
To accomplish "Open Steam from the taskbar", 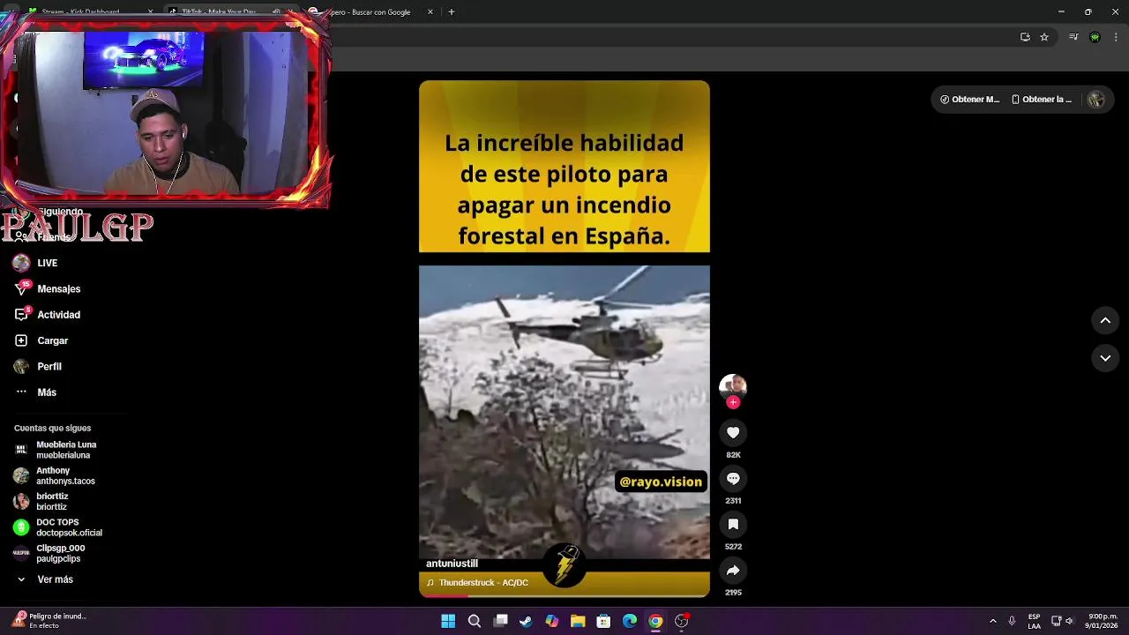I will point(526,621).
